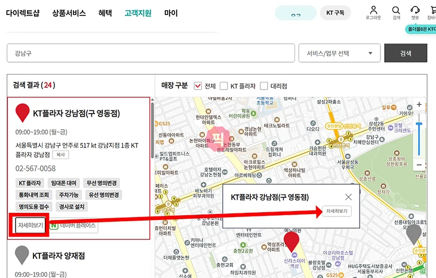This screenshot has height=278, width=436.
Task: Click the dark 검색 search button
Action: (406, 53)
